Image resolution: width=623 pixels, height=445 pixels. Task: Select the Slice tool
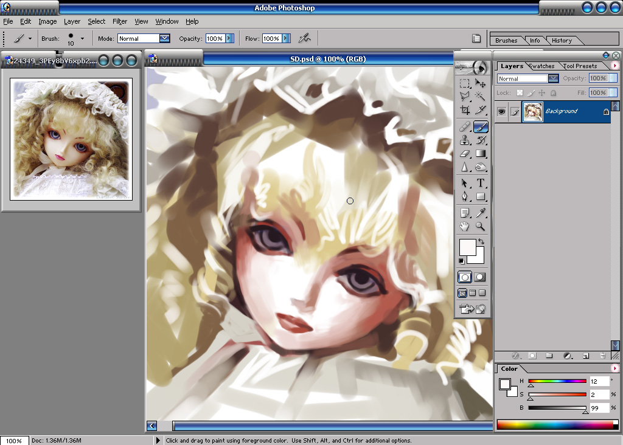click(481, 110)
